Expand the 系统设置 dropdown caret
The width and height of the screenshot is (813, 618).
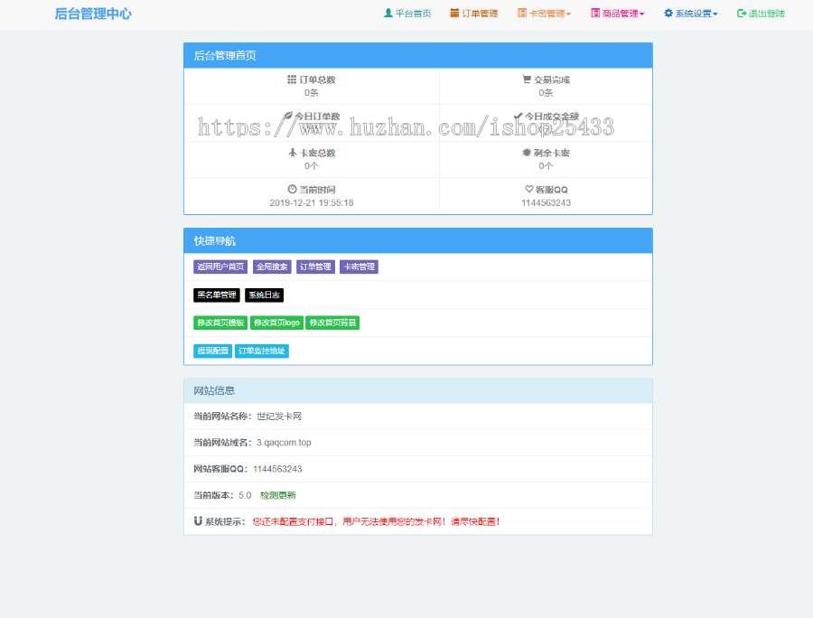point(715,14)
